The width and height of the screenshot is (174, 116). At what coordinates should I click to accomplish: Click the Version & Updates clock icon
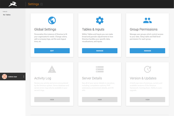147,69
